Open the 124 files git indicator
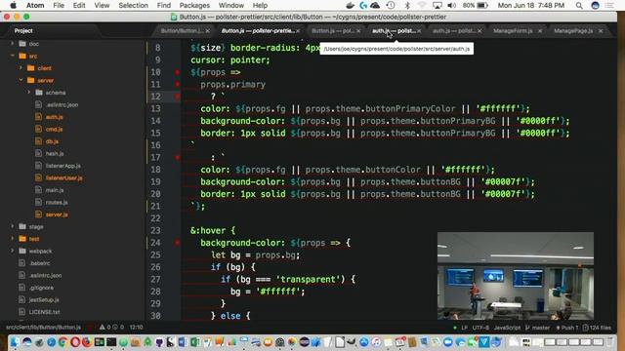The image size is (625, 351). pyautogui.click(x=597, y=328)
